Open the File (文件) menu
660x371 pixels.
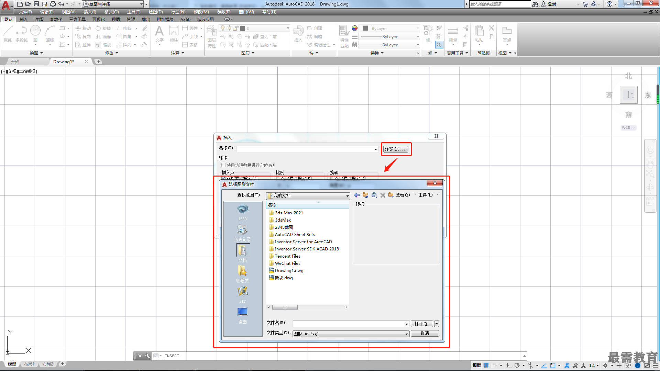click(x=25, y=12)
